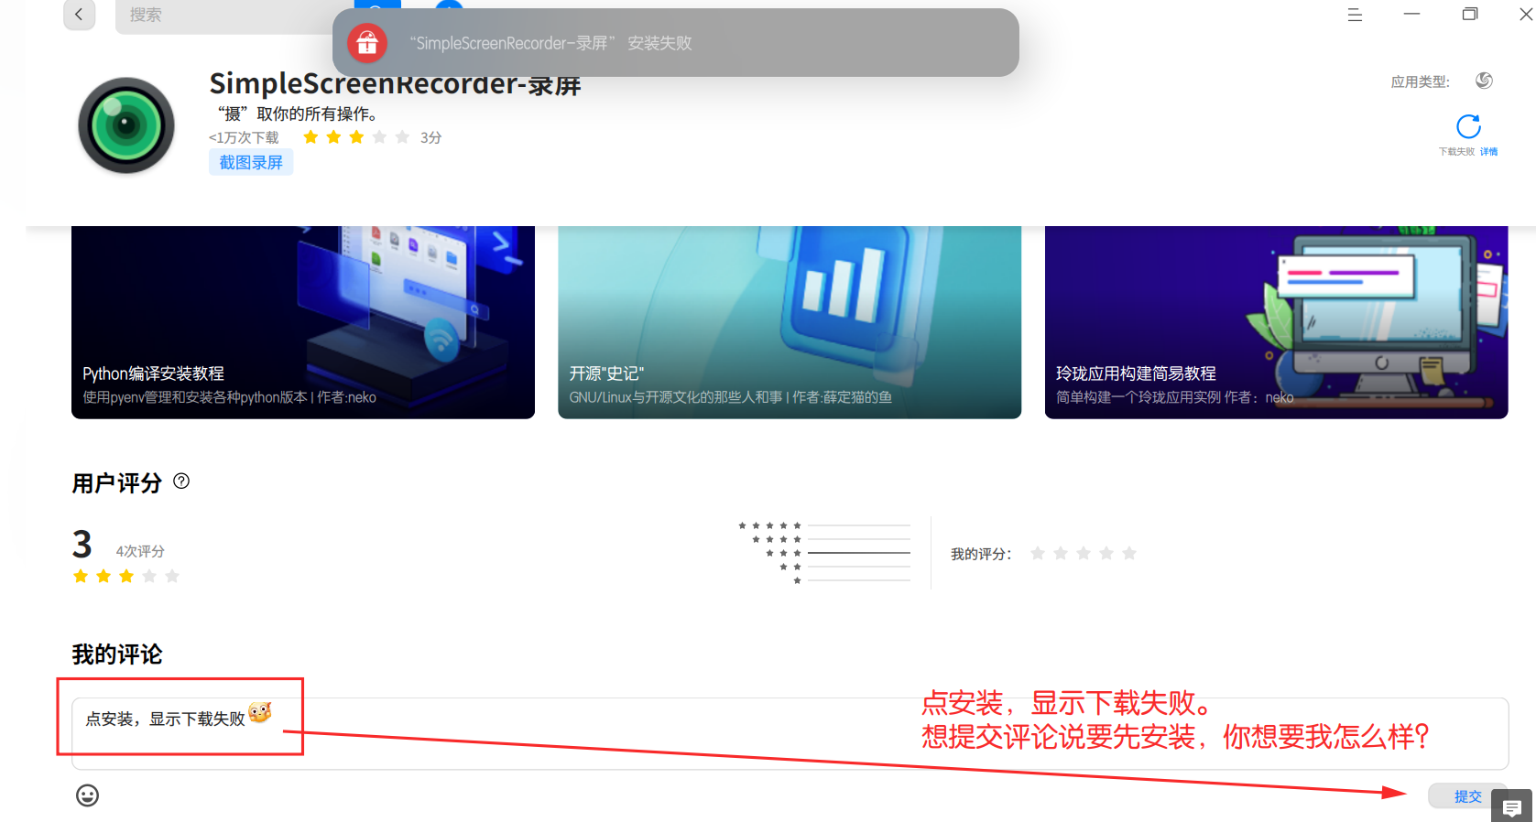Go back using the back arrow
Viewport: 1536px width, 822px height.
click(79, 14)
